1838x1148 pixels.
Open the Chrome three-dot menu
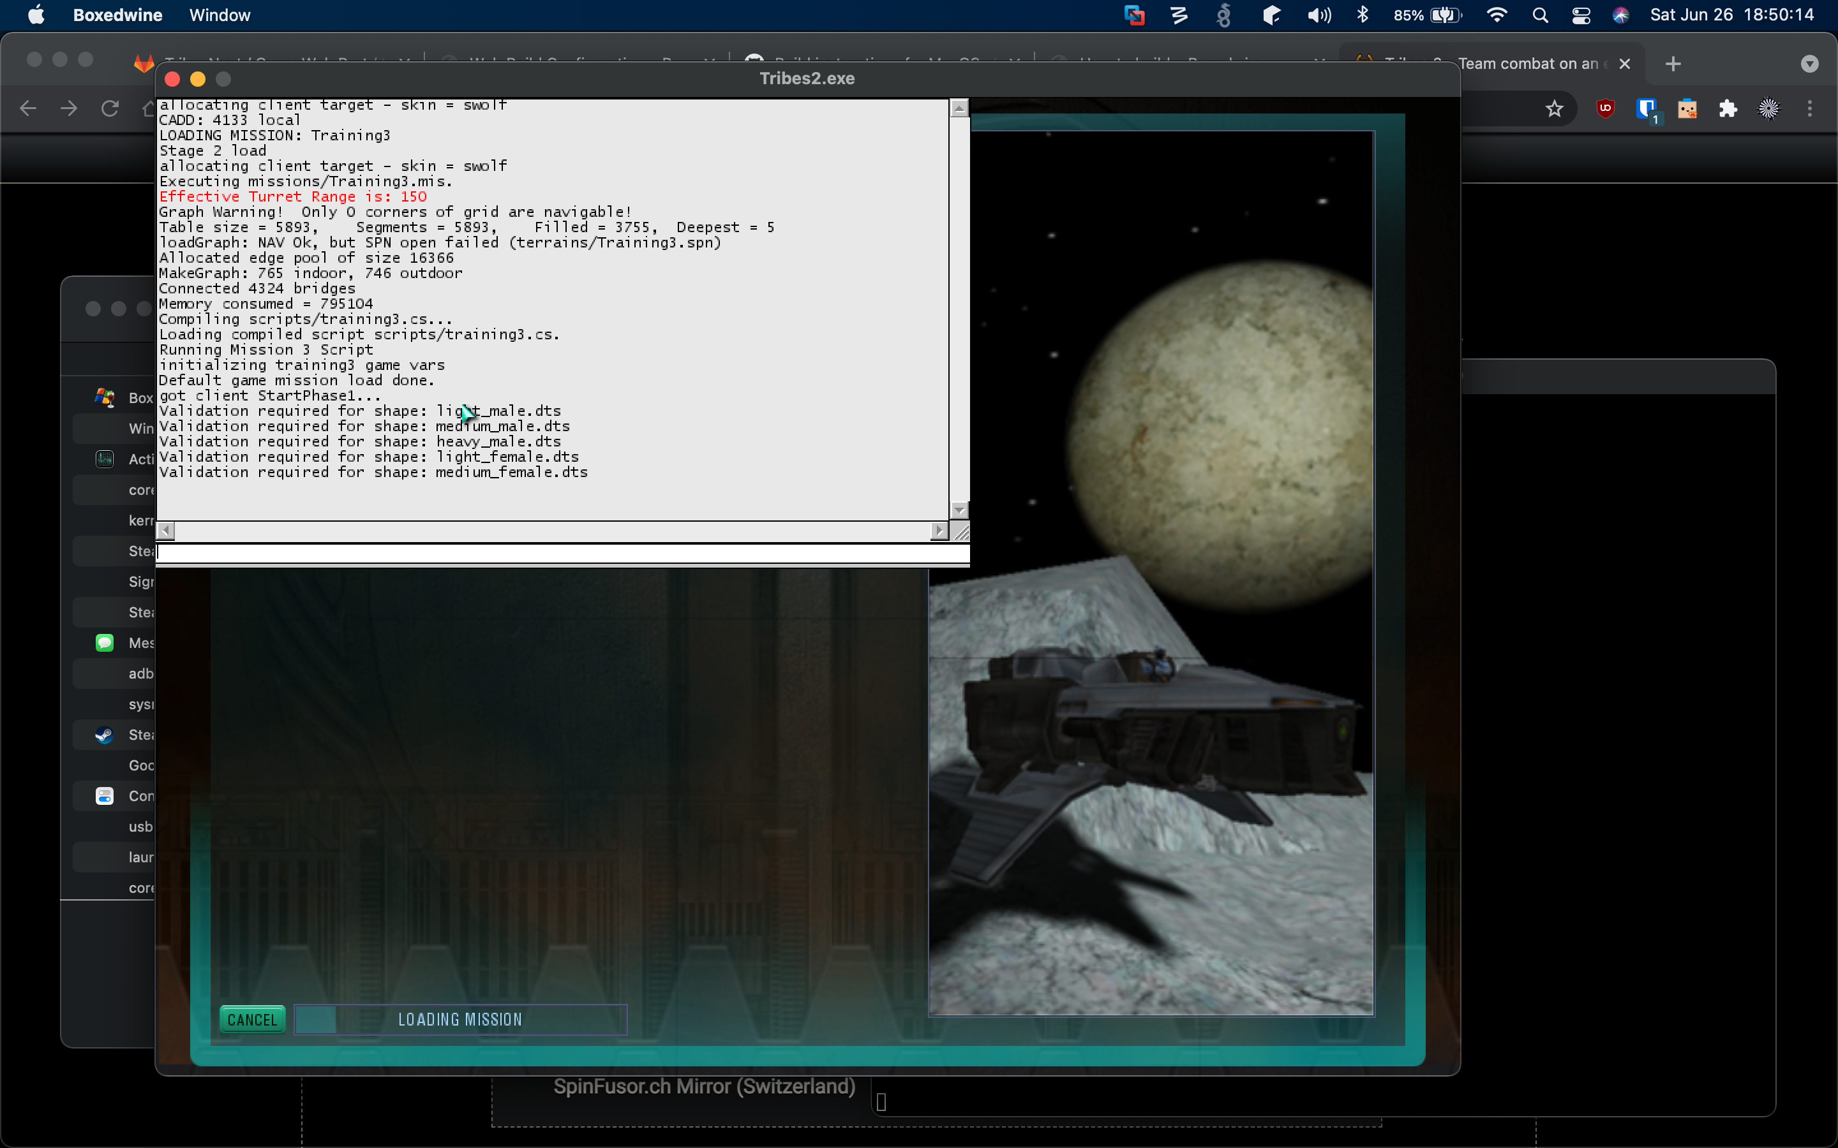(x=1810, y=108)
